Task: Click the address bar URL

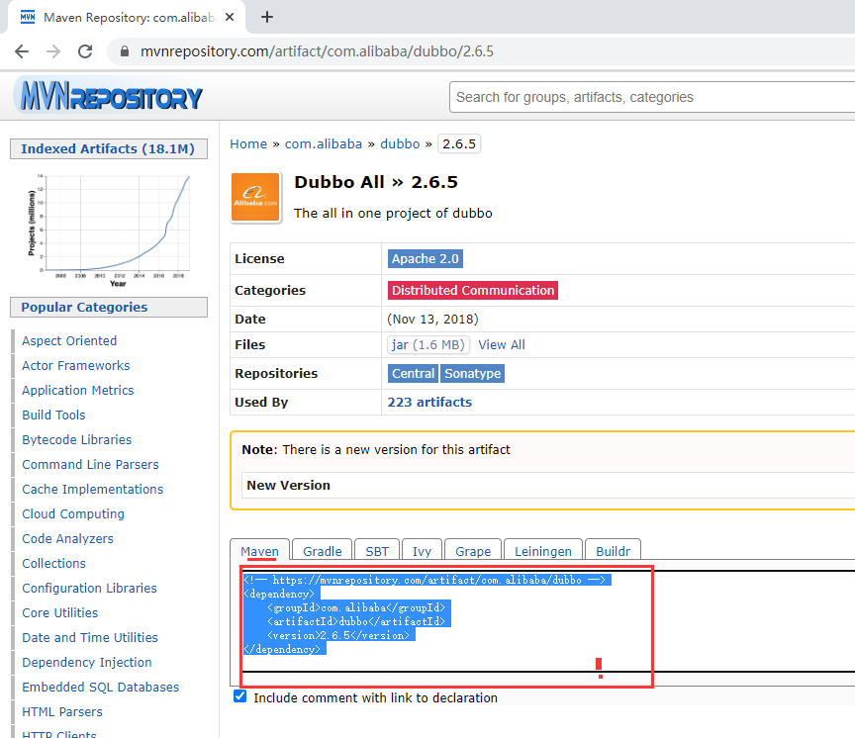Action: coord(317,51)
